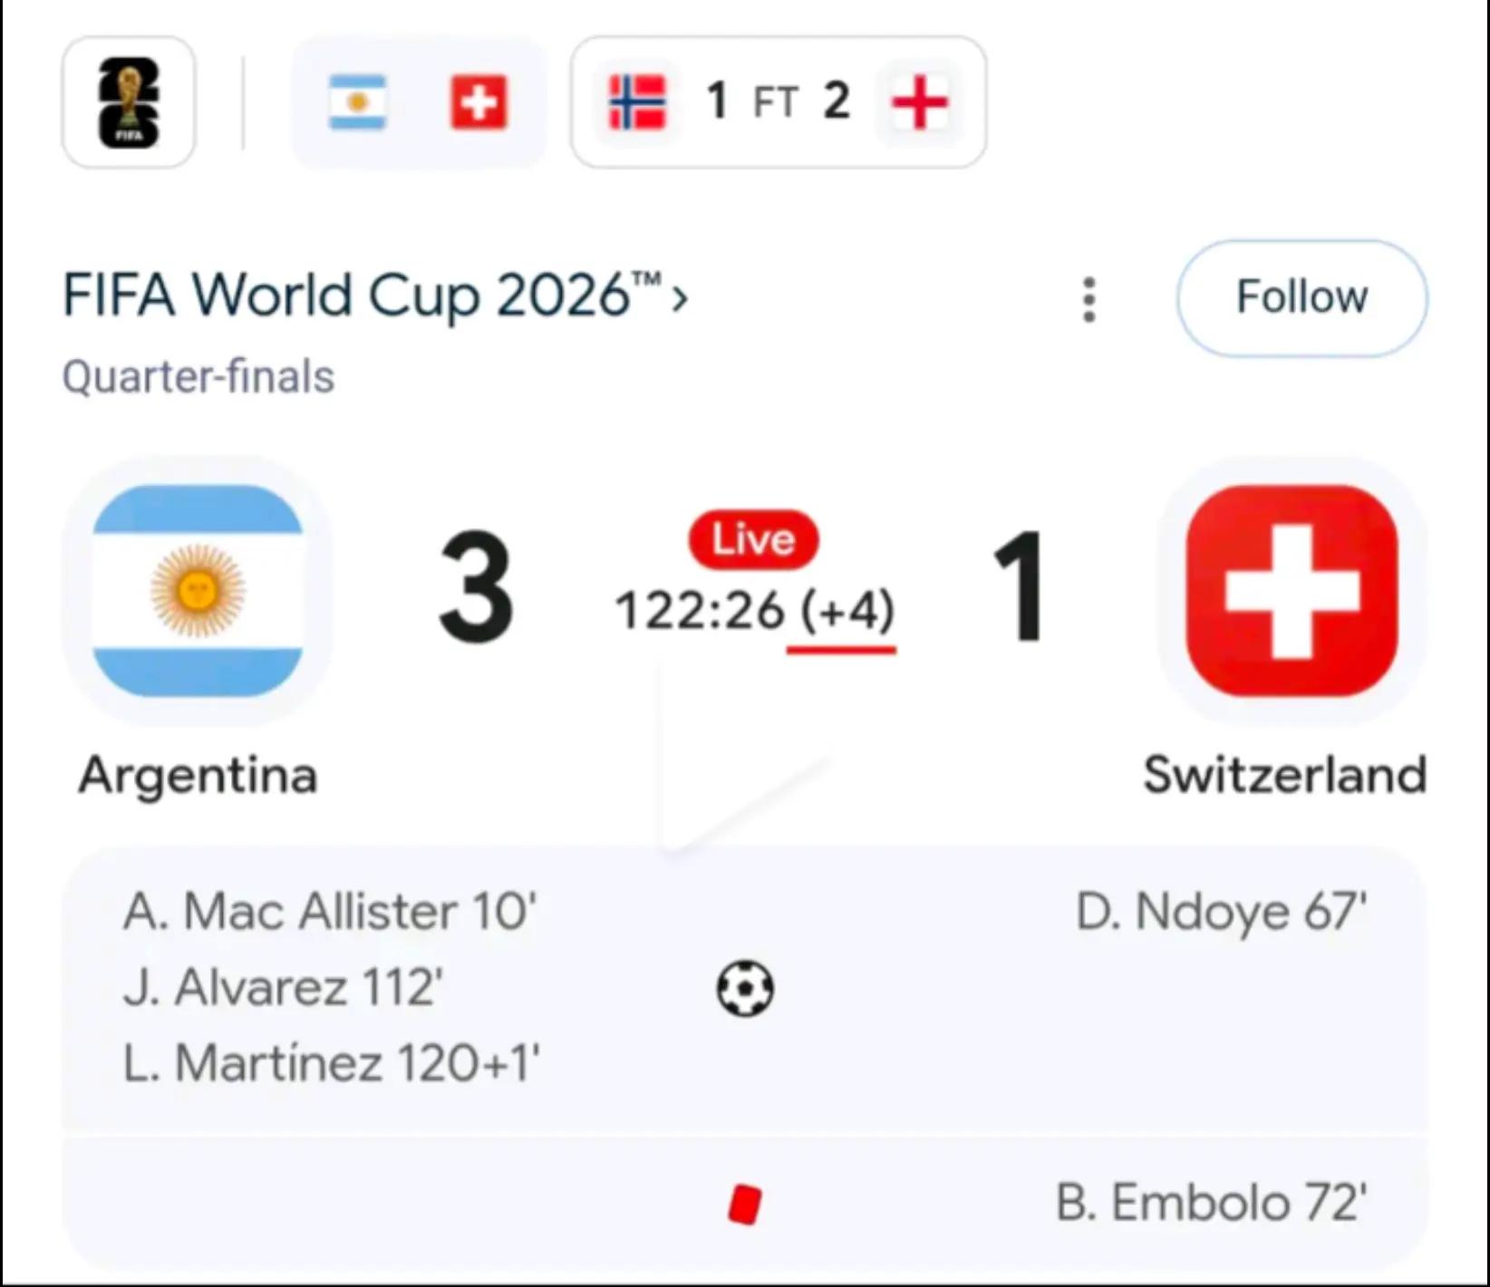The width and height of the screenshot is (1490, 1287).
Task: Open the Norway 1 FT 2 England match tab
Action: 779,102
